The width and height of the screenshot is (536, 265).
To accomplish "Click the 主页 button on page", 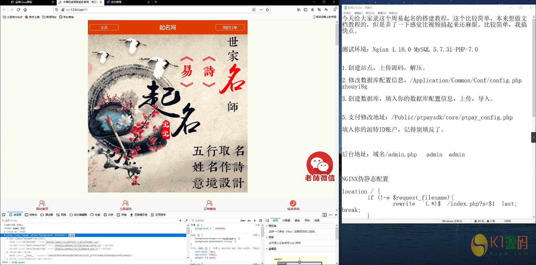I will point(104,27).
